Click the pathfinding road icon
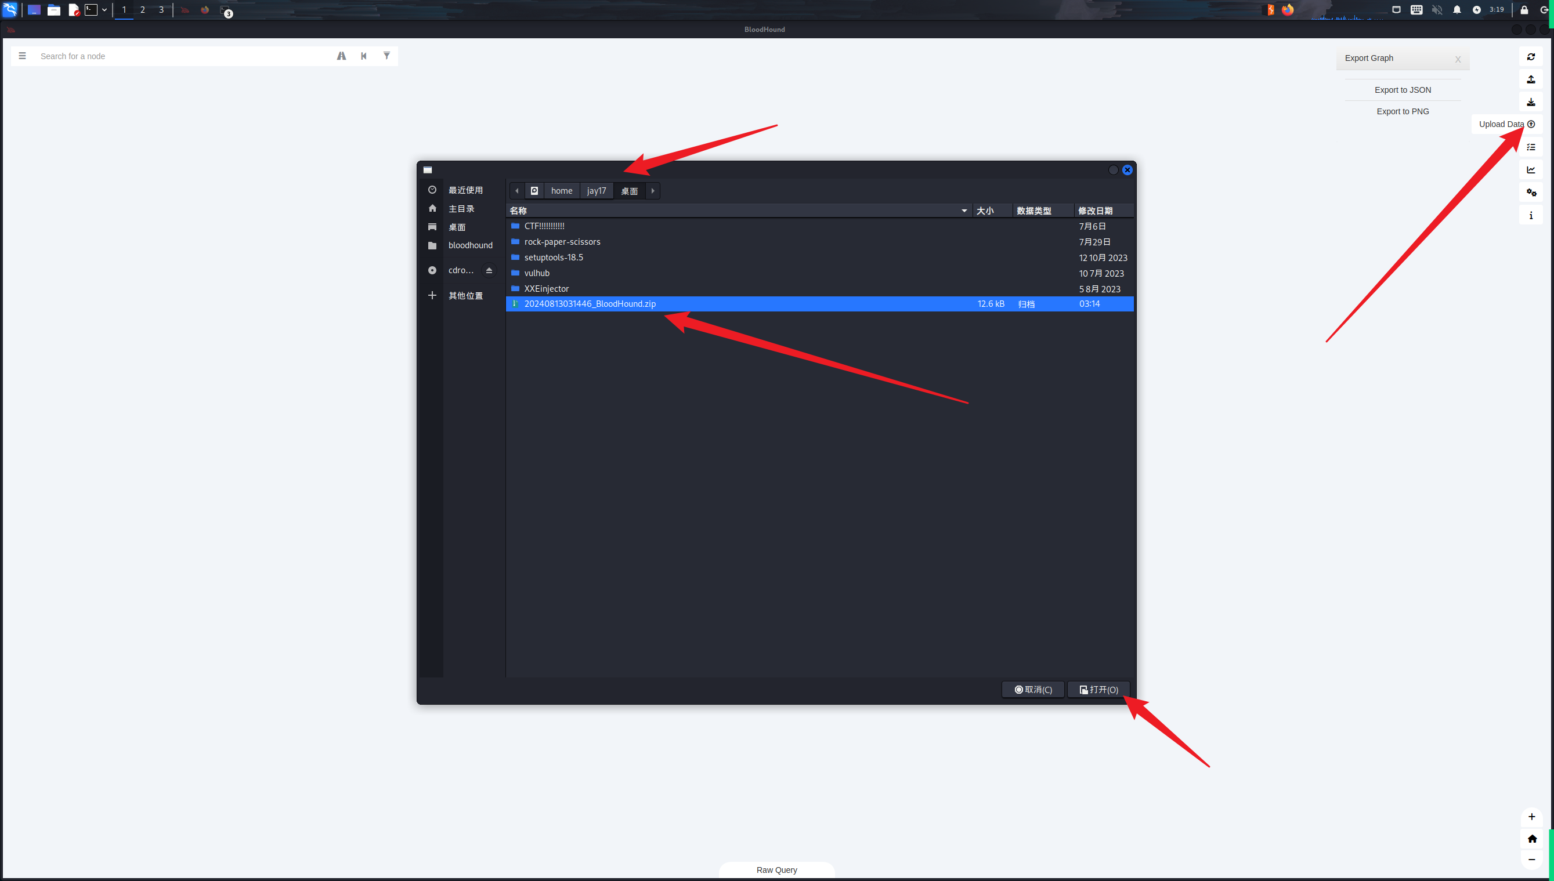 point(341,56)
